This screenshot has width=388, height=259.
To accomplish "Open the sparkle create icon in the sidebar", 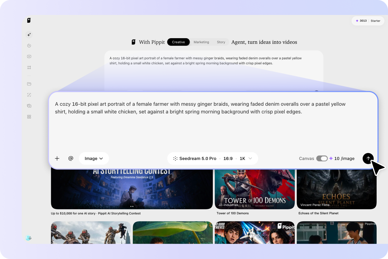I will (29, 35).
